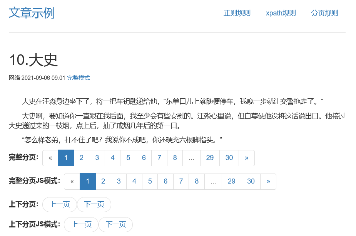Select page 2 in 完整分页 pagination
This screenshot has height=236, width=356.
[x=81, y=158]
